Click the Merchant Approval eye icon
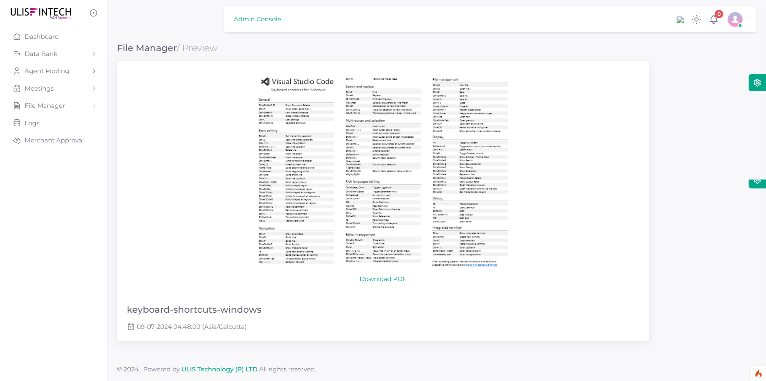This screenshot has height=381, width=766. pos(17,140)
